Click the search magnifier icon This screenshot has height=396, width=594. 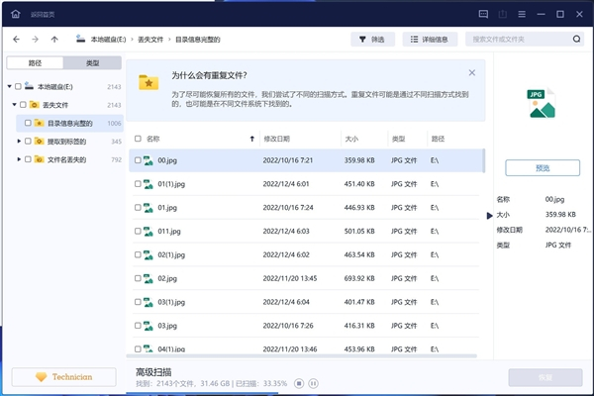pos(576,40)
